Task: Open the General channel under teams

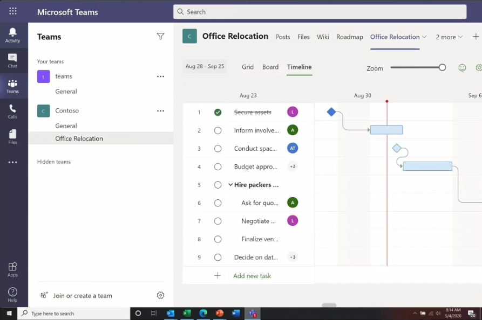Action: pyautogui.click(x=66, y=92)
